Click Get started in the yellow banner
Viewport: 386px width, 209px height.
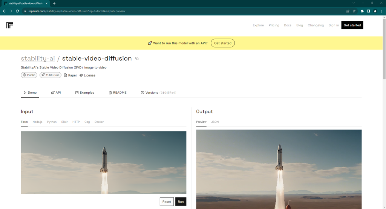click(x=223, y=43)
